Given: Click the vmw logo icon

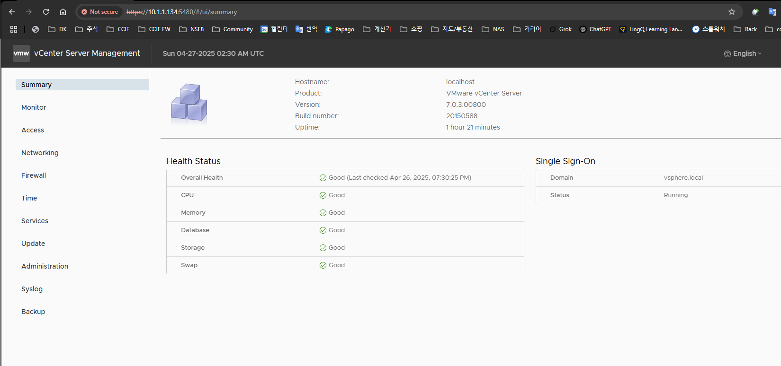Looking at the screenshot, I should pos(21,53).
